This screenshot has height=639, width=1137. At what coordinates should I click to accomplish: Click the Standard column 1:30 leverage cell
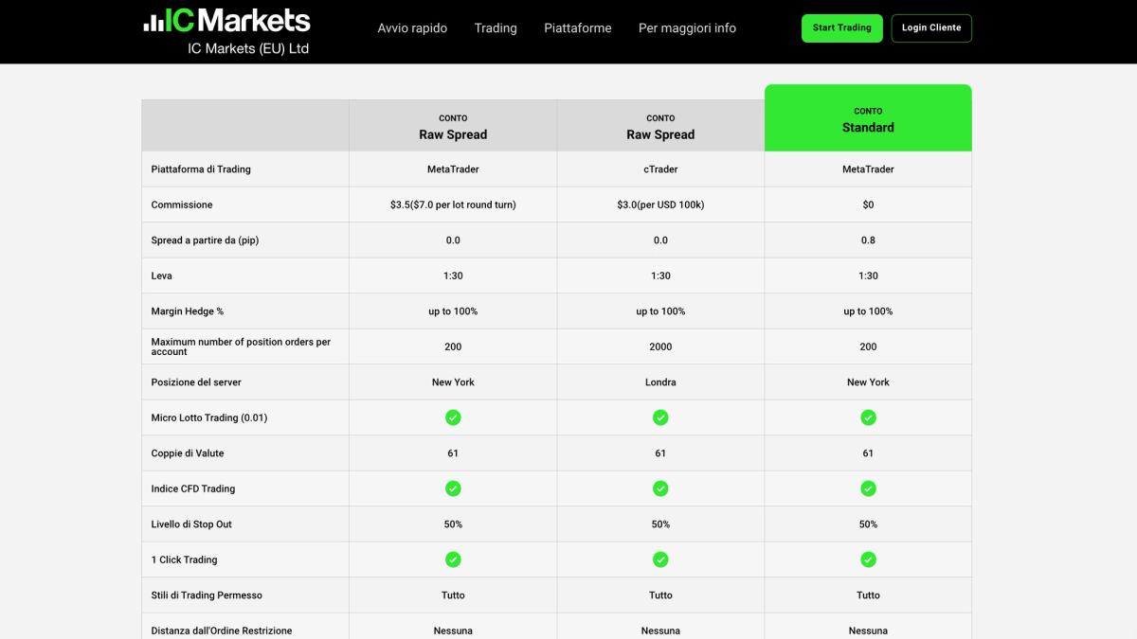tap(868, 275)
